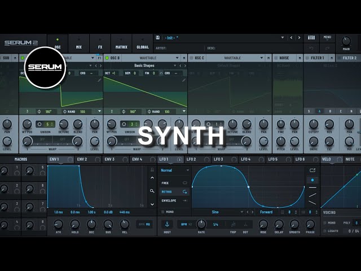Select next wavetable for OSC B

[185, 65]
